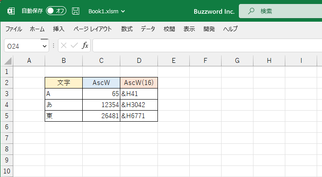Screen dimensions: 322x177
Task: Open the 表示 tab
Action: click(x=189, y=29)
